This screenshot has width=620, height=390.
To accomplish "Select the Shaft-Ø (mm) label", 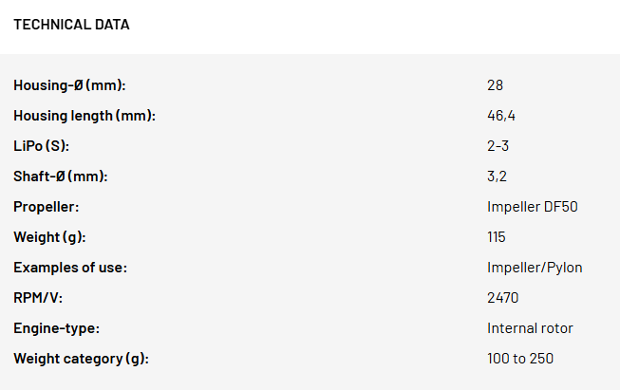I will (61, 176).
